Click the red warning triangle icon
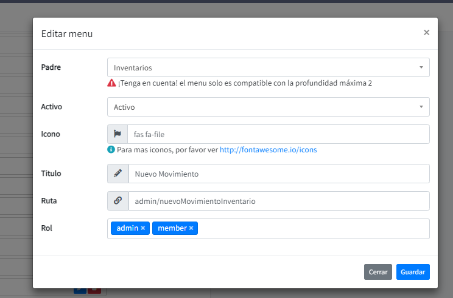The image size is (453, 298). (x=111, y=83)
